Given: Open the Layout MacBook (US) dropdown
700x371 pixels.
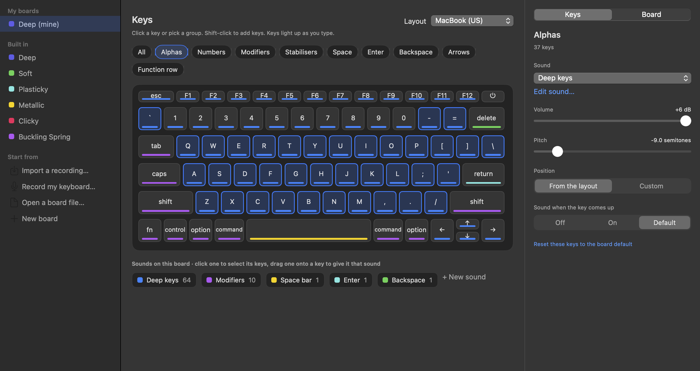Looking at the screenshot, I should point(472,21).
